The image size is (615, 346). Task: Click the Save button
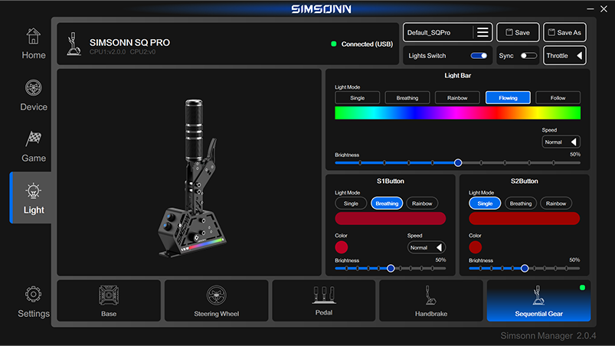click(x=518, y=32)
